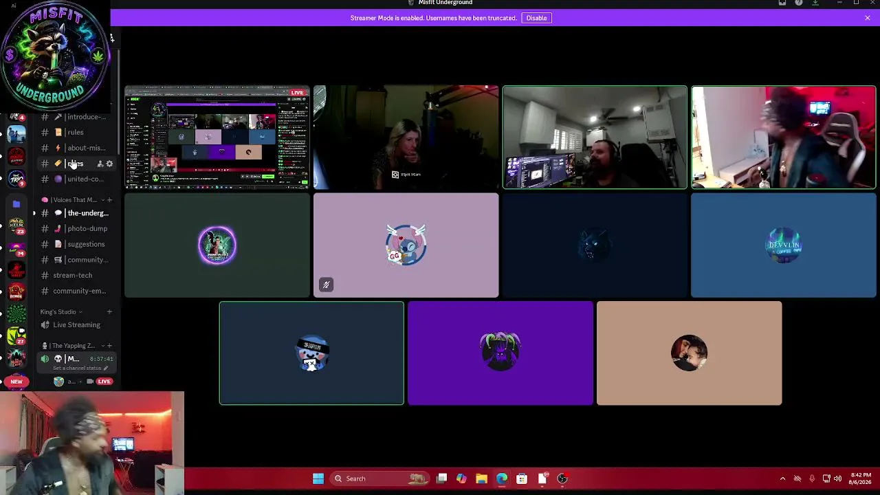Viewport: 880px width, 495px height.
Task: Focus the red-lit room camera tile
Action: point(784,137)
